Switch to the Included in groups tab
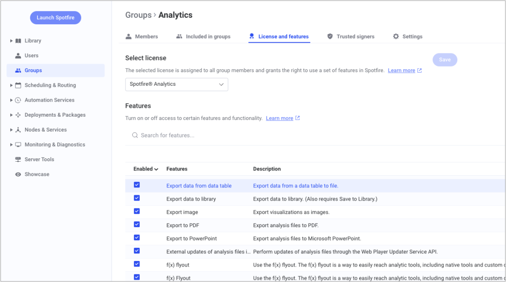Screen dimensions: 506x282 tap(203, 37)
